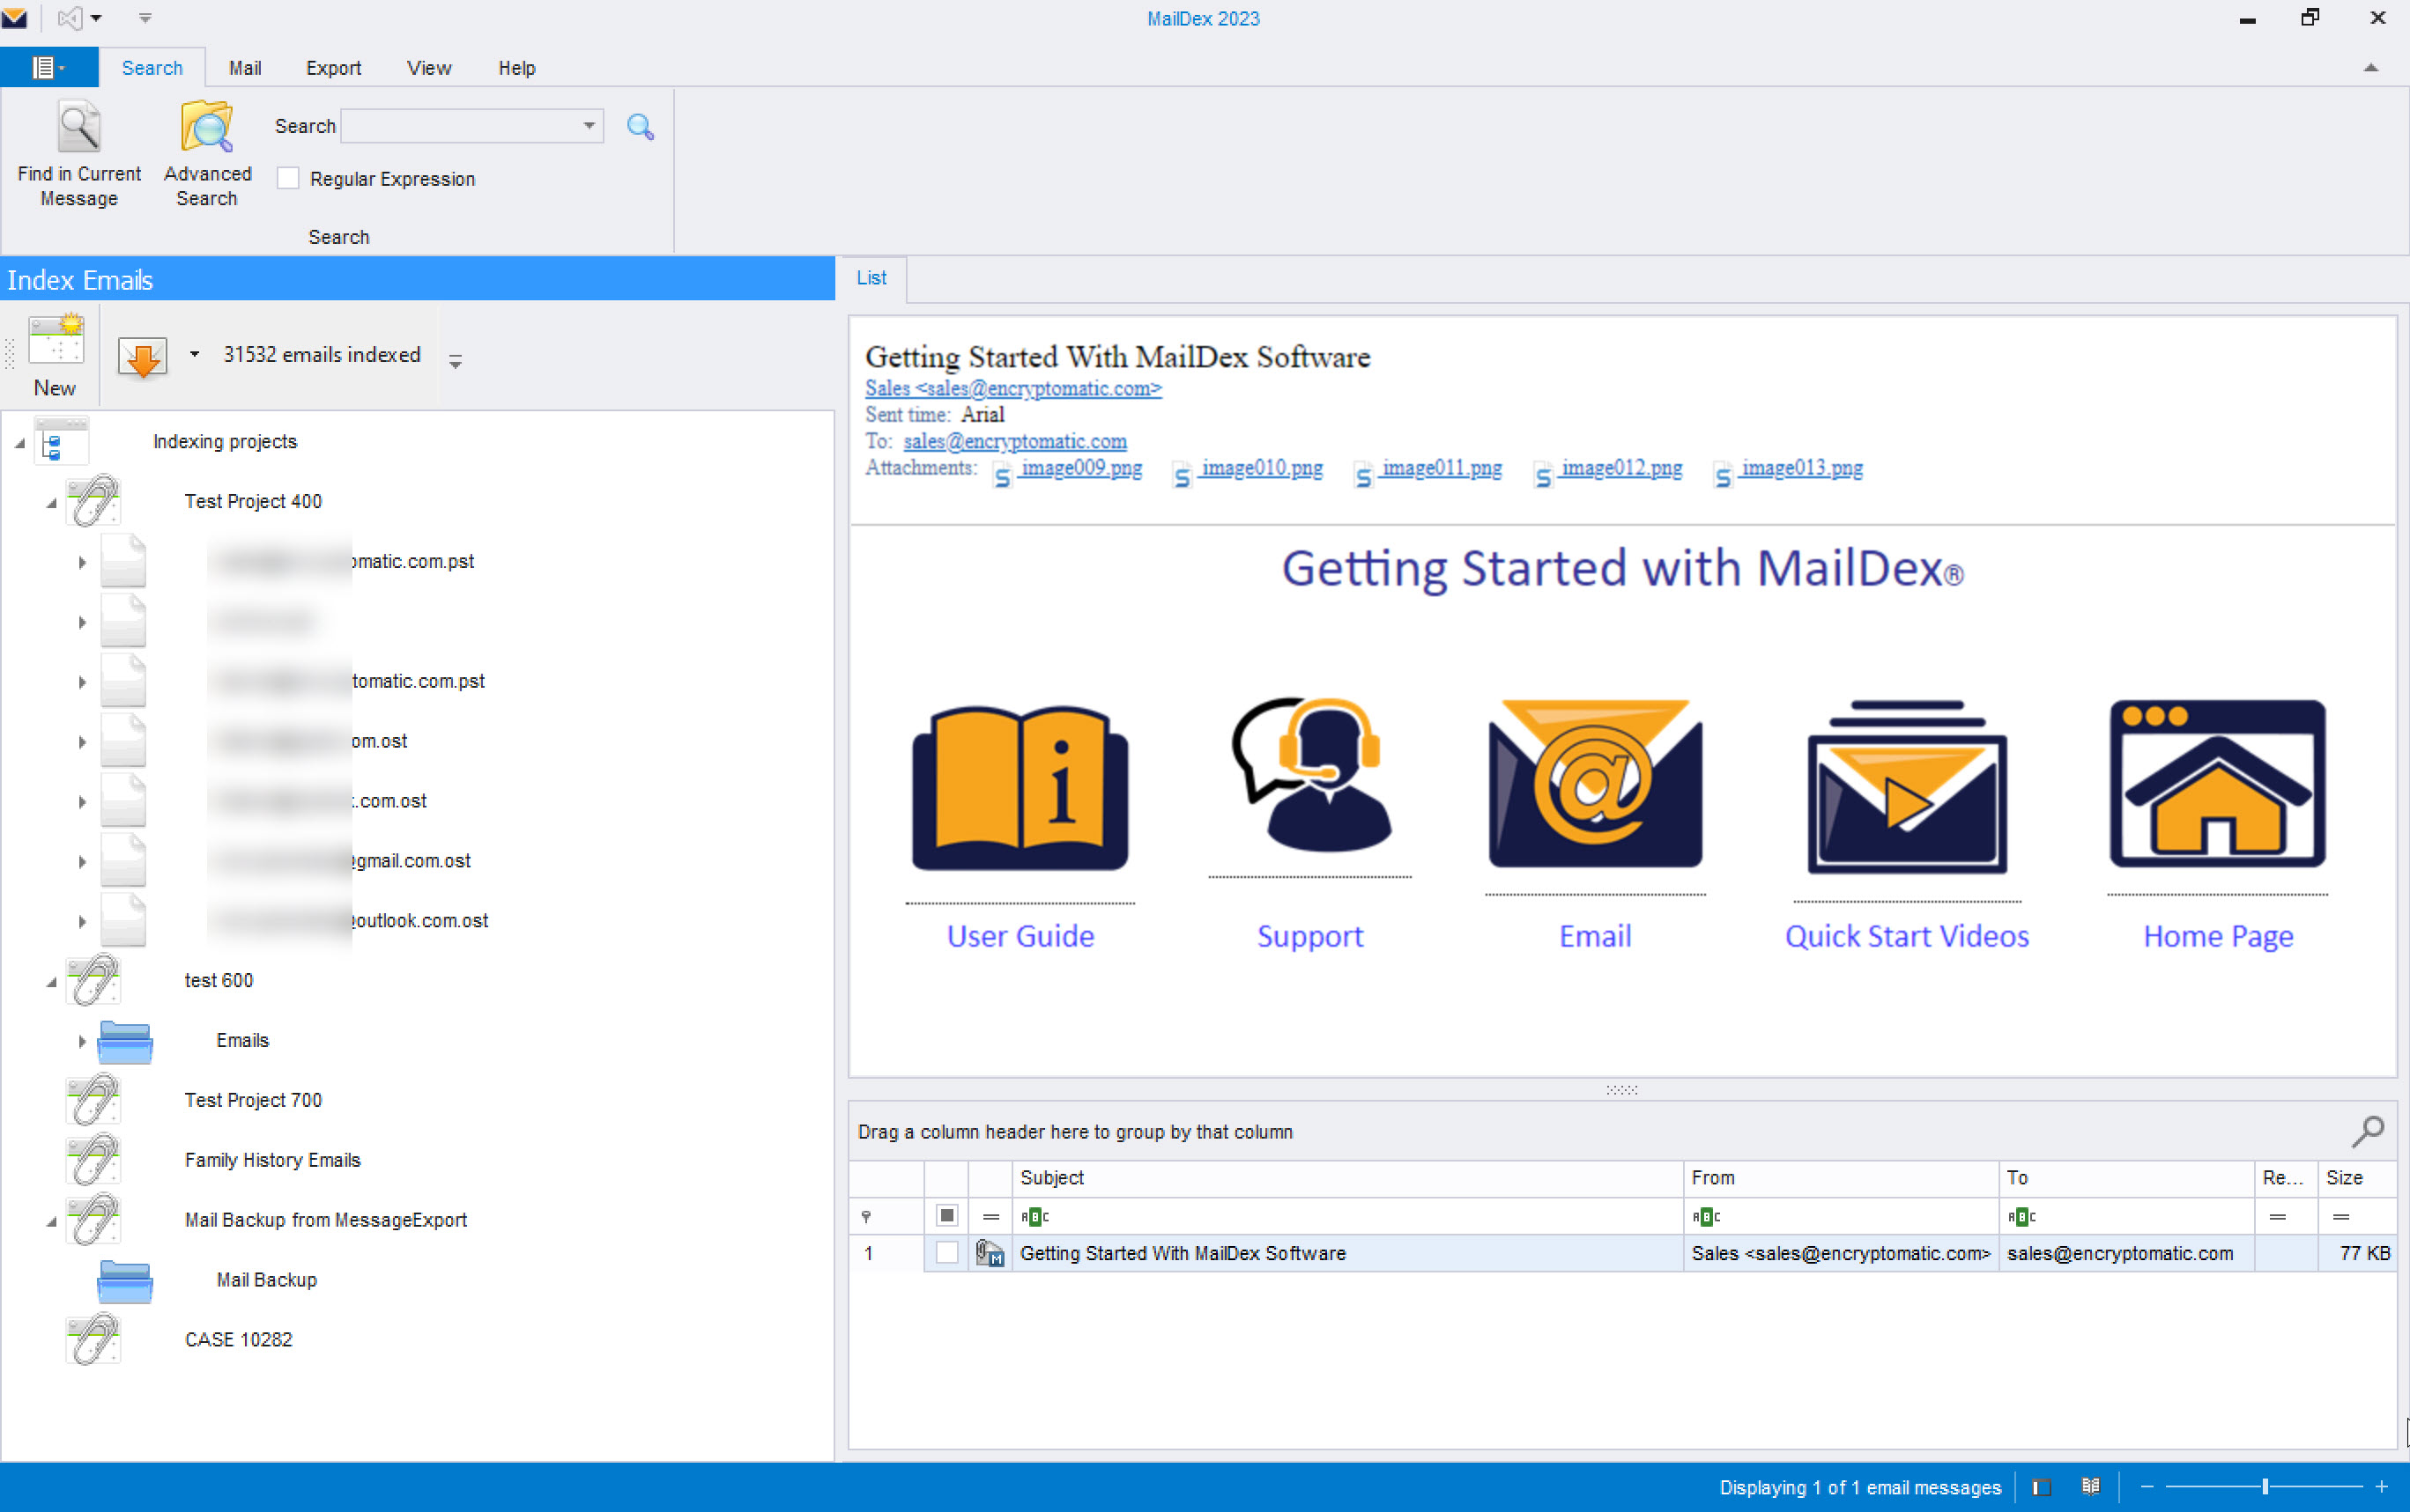Click the zoom slider in the status bar
2410x1512 pixels.
(2264, 1487)
